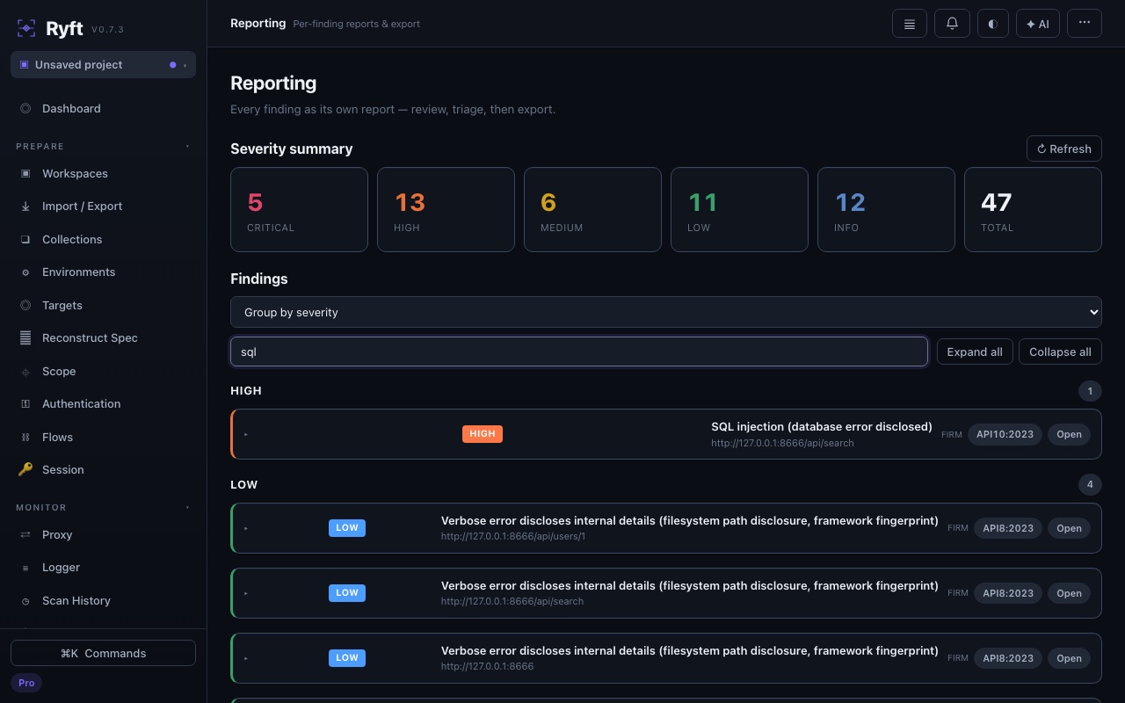Click the Scan History clock icon
The width and height of the screenshot is (1125, 703).
coord(25,601)
